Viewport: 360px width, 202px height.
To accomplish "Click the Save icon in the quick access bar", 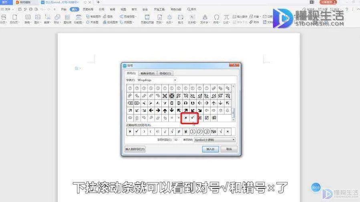I will pyautogui.click(x=20, y=10).
